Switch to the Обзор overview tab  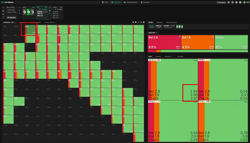click(150, 22)
